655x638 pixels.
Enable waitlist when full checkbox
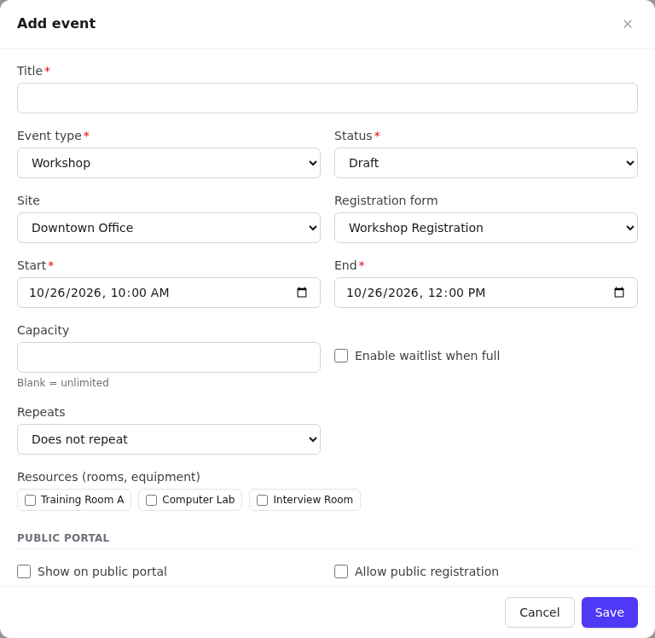[x=341, y=356]
